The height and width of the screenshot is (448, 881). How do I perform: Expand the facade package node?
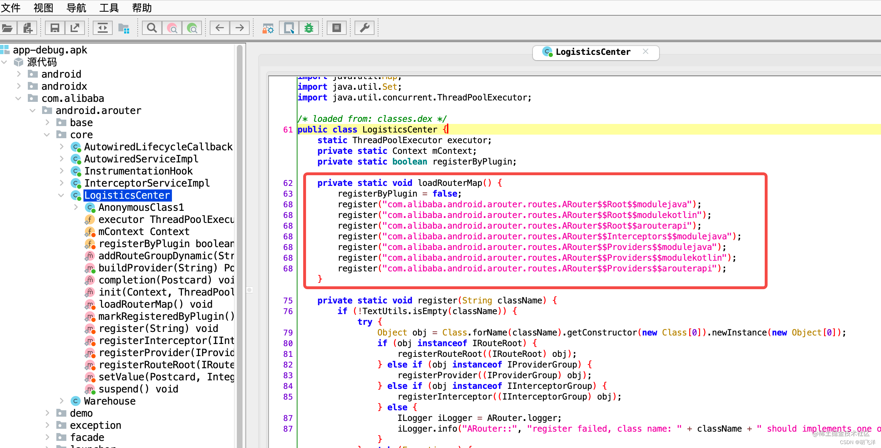coord(47,437)
